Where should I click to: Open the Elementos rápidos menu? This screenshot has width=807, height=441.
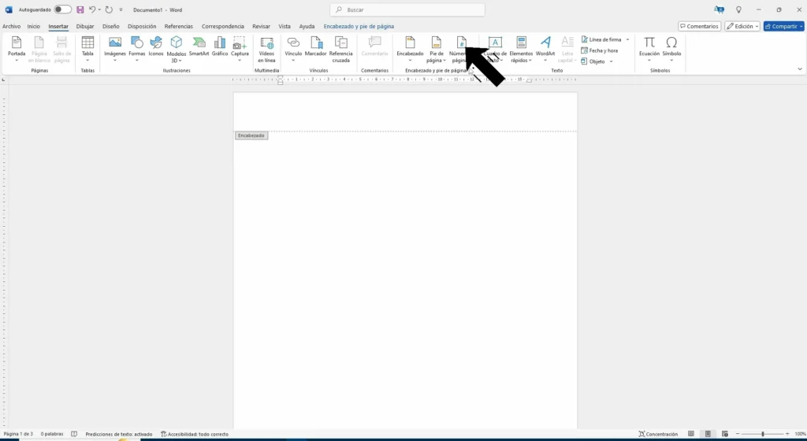tap(522, 49)
